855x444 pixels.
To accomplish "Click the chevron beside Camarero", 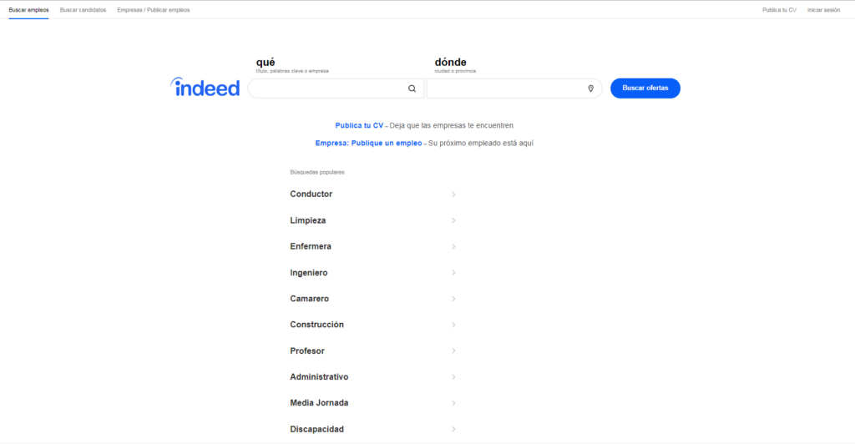I will (x=453, y=299).
